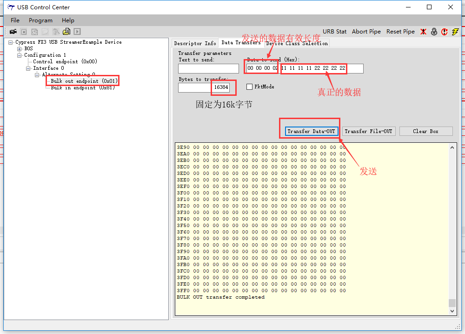Maximize the USB Control Center window
Image resolution: width=465 pixels, height=334 pixels.
click(x=429, y=7)
